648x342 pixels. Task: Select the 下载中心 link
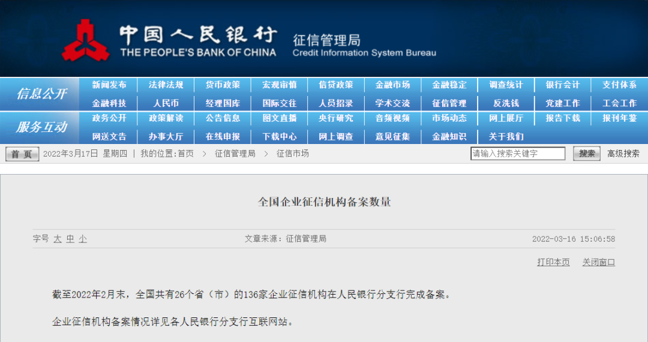(x=280, y=137)
